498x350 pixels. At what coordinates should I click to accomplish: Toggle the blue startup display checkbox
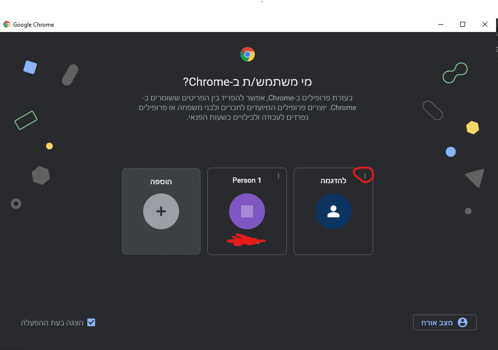[91, 322]
